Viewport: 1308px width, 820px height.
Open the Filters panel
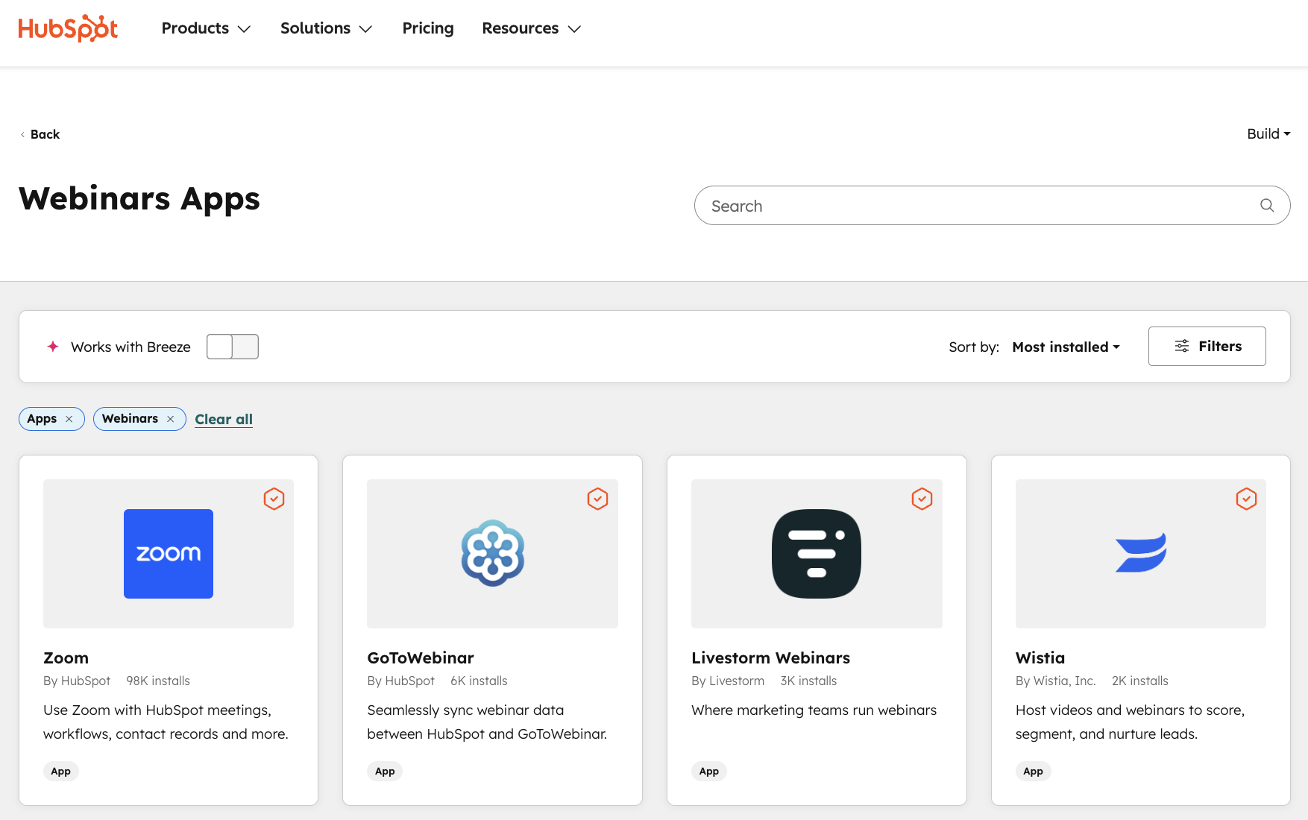[x=1207, y=347]
